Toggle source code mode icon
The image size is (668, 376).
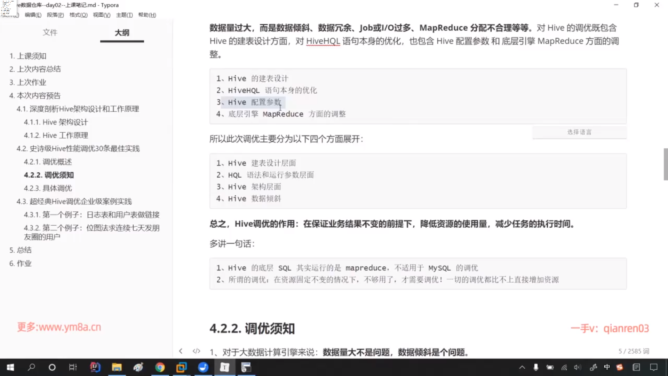(196, 351)
